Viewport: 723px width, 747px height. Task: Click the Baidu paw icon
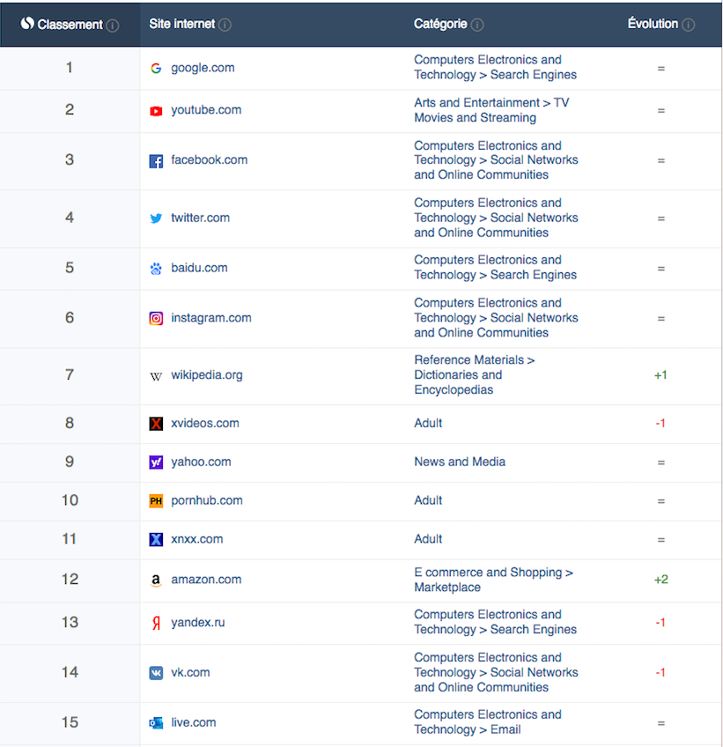(156, 269)
